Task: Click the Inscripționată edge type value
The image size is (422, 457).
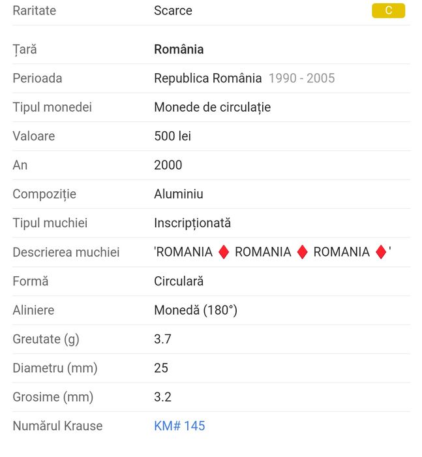Action: tap(192, 223)
